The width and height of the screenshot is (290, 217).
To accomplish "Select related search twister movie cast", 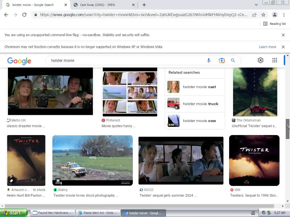I will click(195, 87).
